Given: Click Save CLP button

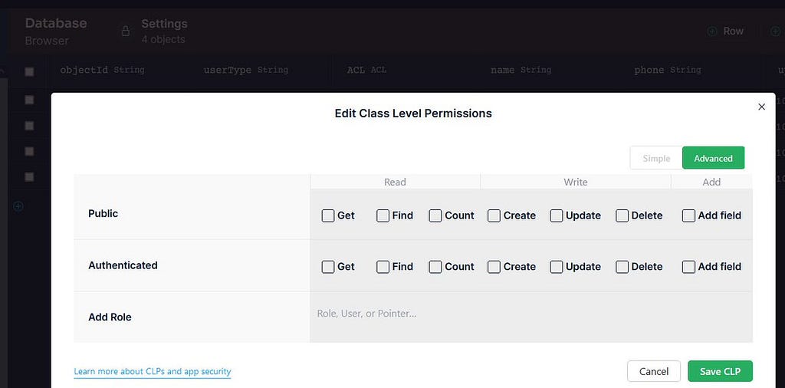Looking at the screenshot, I should tap(720, 371).
